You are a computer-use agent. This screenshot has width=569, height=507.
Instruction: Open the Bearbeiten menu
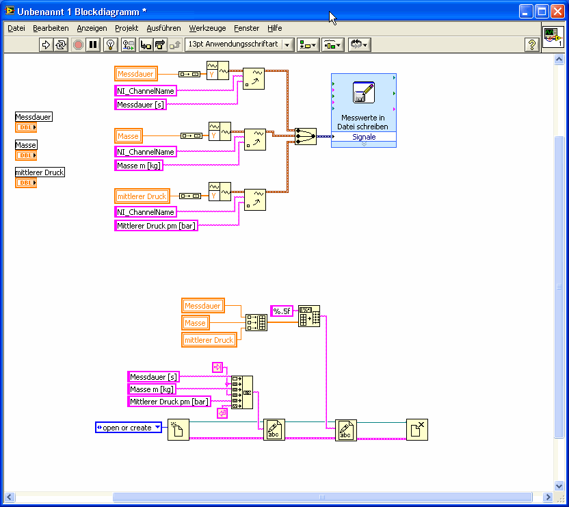[x=51, y=28]
